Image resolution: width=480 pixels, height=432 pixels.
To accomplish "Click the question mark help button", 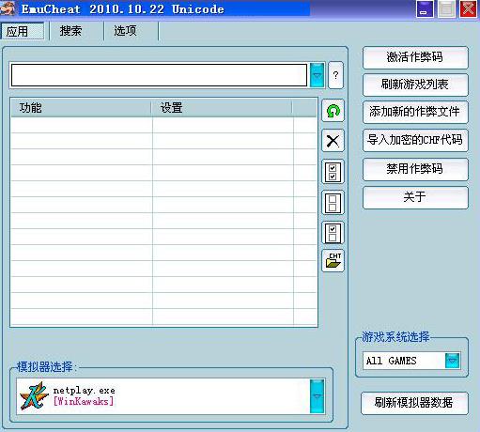I will [x=335, y=75].
